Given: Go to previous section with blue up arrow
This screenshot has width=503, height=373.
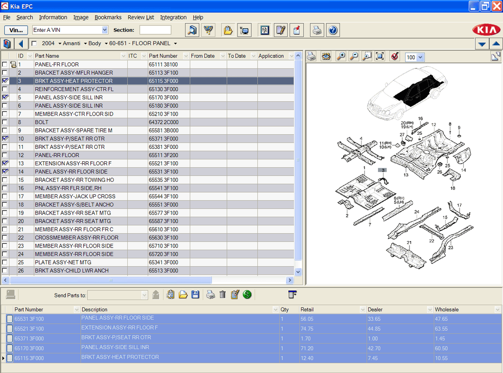Looking at the screenshot, I should pos(496,44).
